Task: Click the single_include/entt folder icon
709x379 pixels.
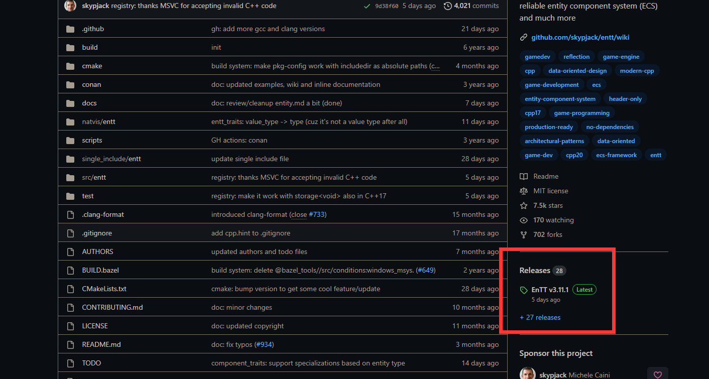Action: pyautogui.click(x=70, y=159)
